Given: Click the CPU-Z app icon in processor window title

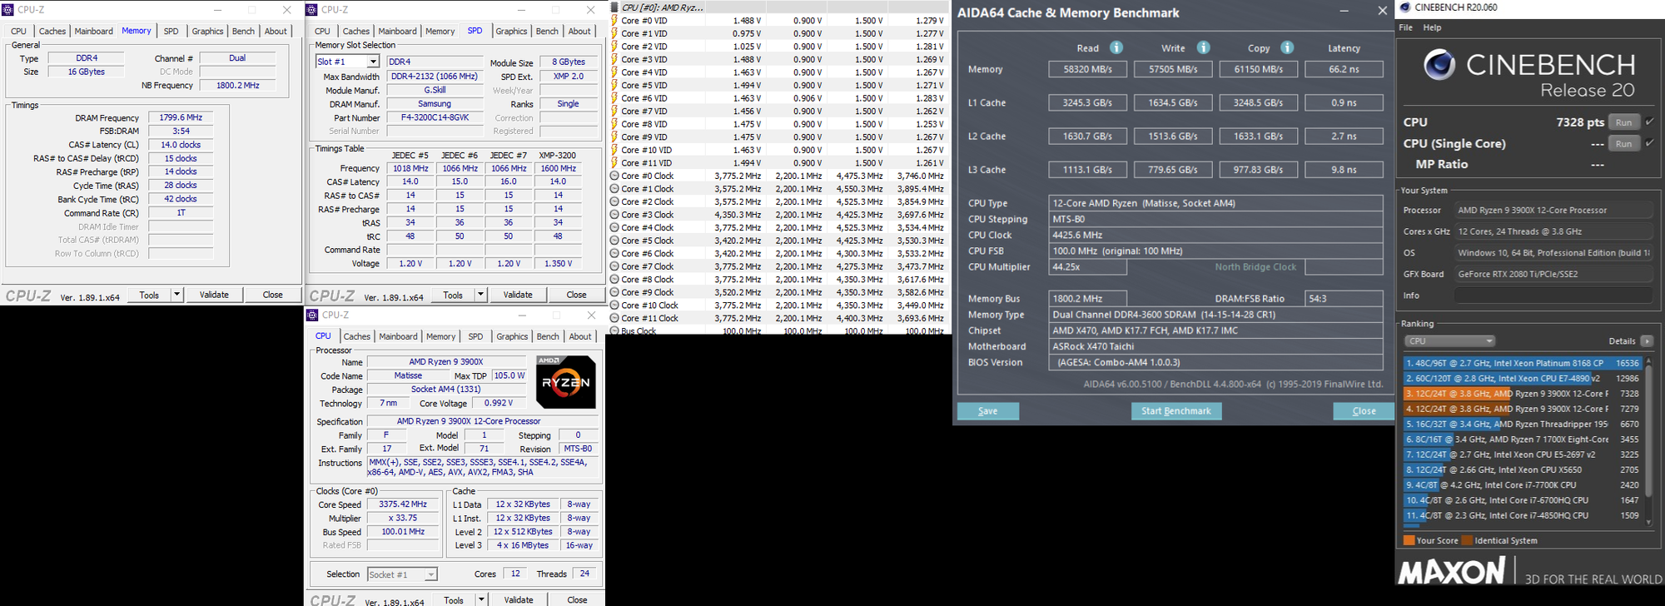Looking at the screenshot, I should pyautogui.click(x=313, y=315).
